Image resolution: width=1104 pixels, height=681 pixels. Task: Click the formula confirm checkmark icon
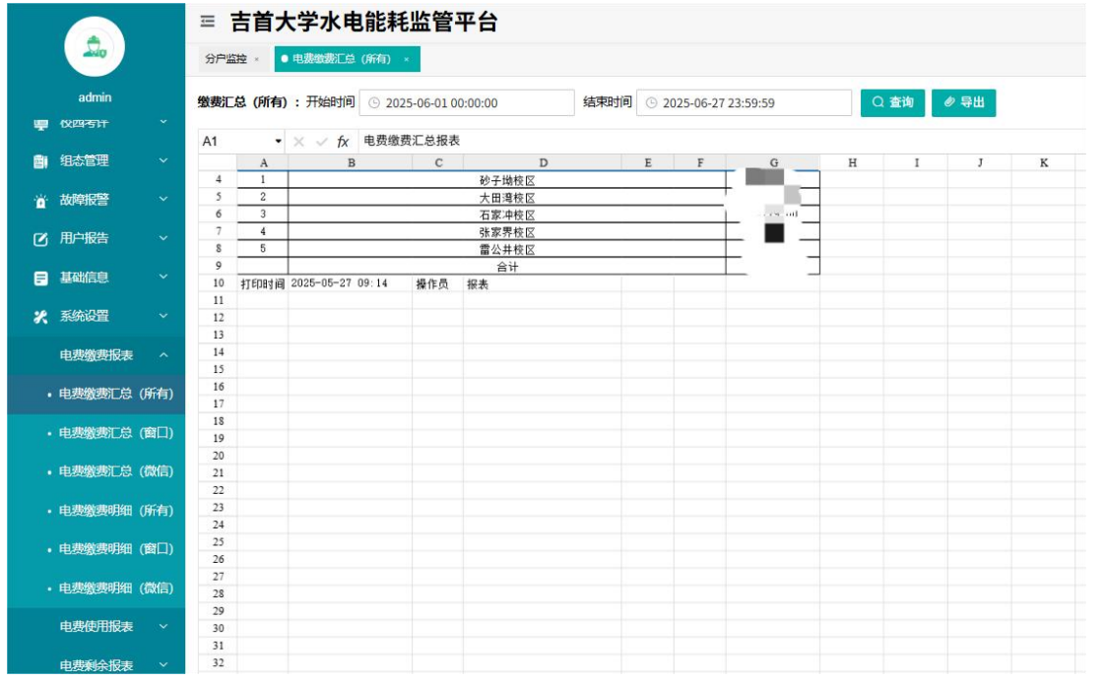tap(322, 142)
